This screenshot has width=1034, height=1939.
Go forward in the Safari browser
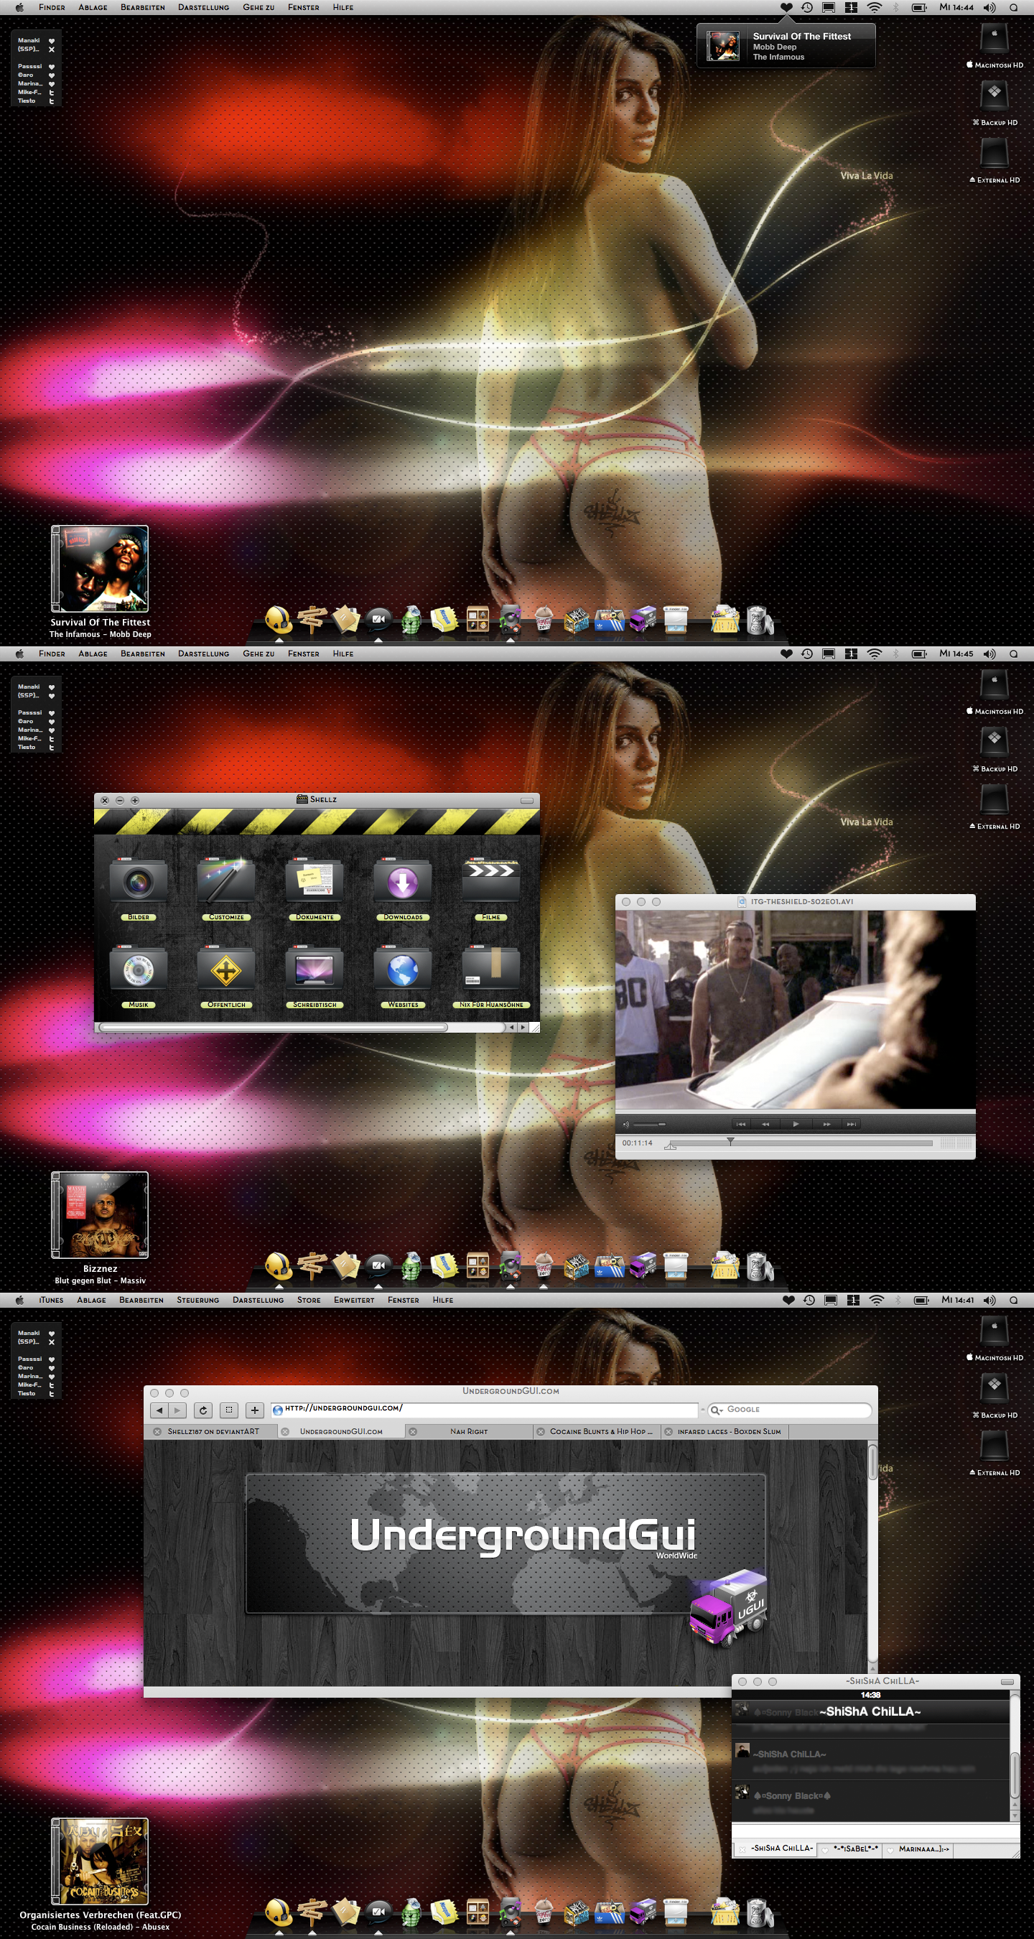pos(177,1410)
